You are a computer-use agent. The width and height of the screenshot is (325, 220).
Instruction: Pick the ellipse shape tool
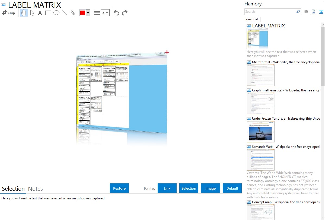pyautogui.click(x=56, y=13)
